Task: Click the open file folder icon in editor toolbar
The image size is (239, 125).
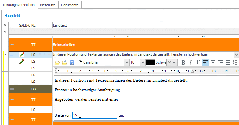Action: (57, 62)
